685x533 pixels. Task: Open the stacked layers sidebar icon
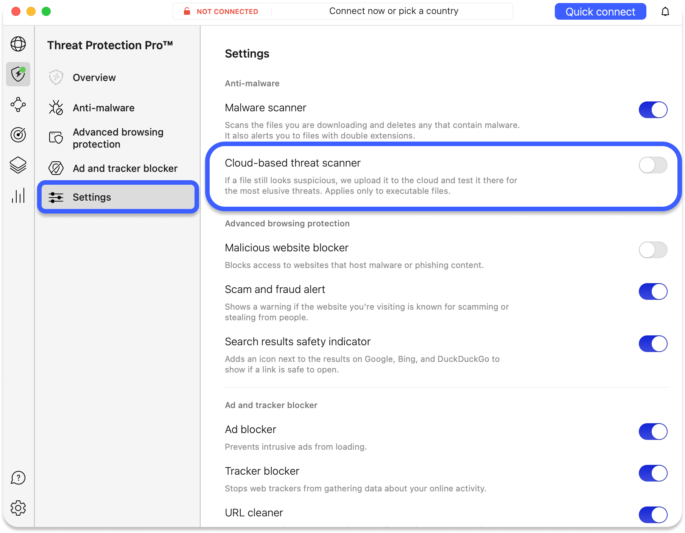point(18,165)
